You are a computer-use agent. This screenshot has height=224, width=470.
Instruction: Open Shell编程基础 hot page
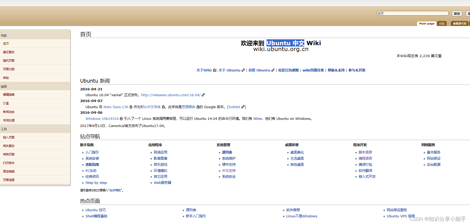96,216
